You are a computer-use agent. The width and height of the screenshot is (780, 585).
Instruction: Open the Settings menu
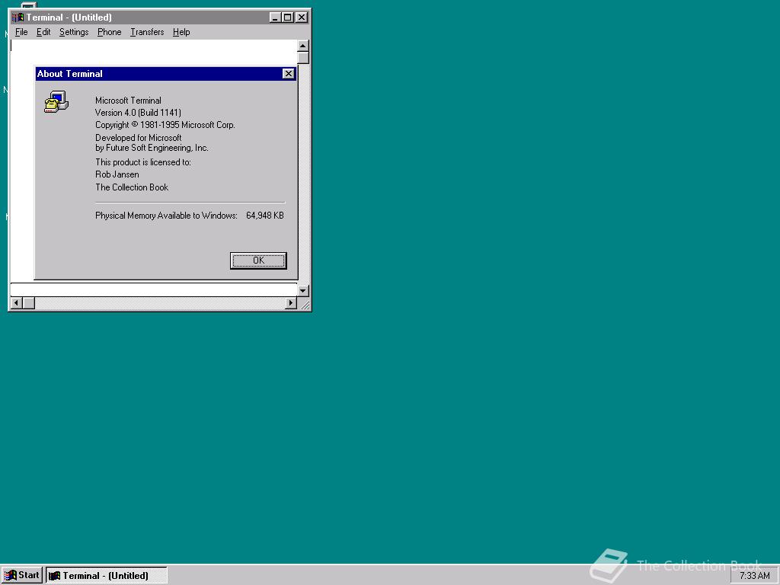(74, 32)
